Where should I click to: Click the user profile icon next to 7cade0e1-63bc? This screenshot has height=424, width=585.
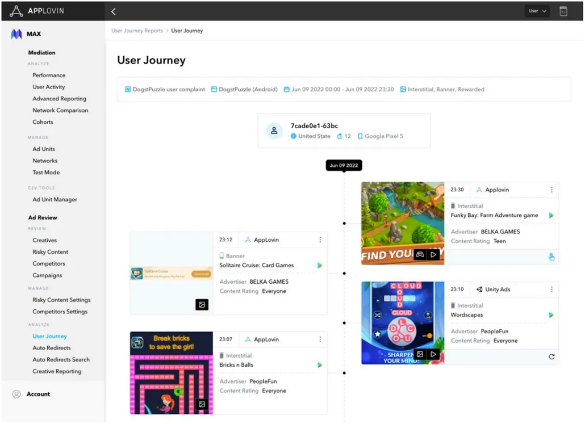(x=274, y=131)
